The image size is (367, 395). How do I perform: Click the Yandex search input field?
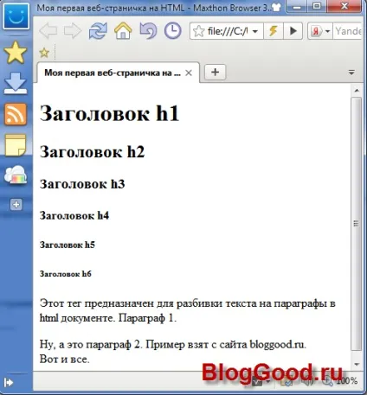point(348,31)
